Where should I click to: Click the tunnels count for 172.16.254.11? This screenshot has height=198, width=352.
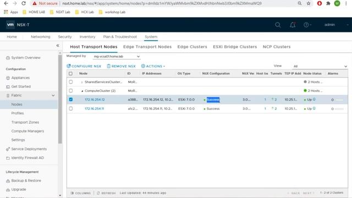274,108
